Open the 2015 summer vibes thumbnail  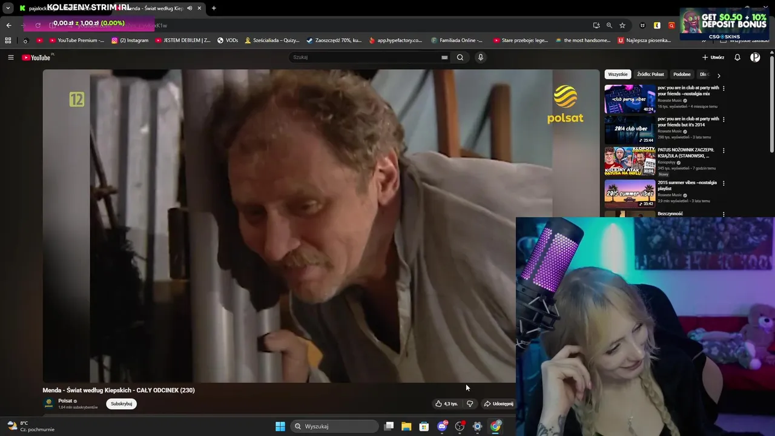pyautogui.click(x=630, y=194)
